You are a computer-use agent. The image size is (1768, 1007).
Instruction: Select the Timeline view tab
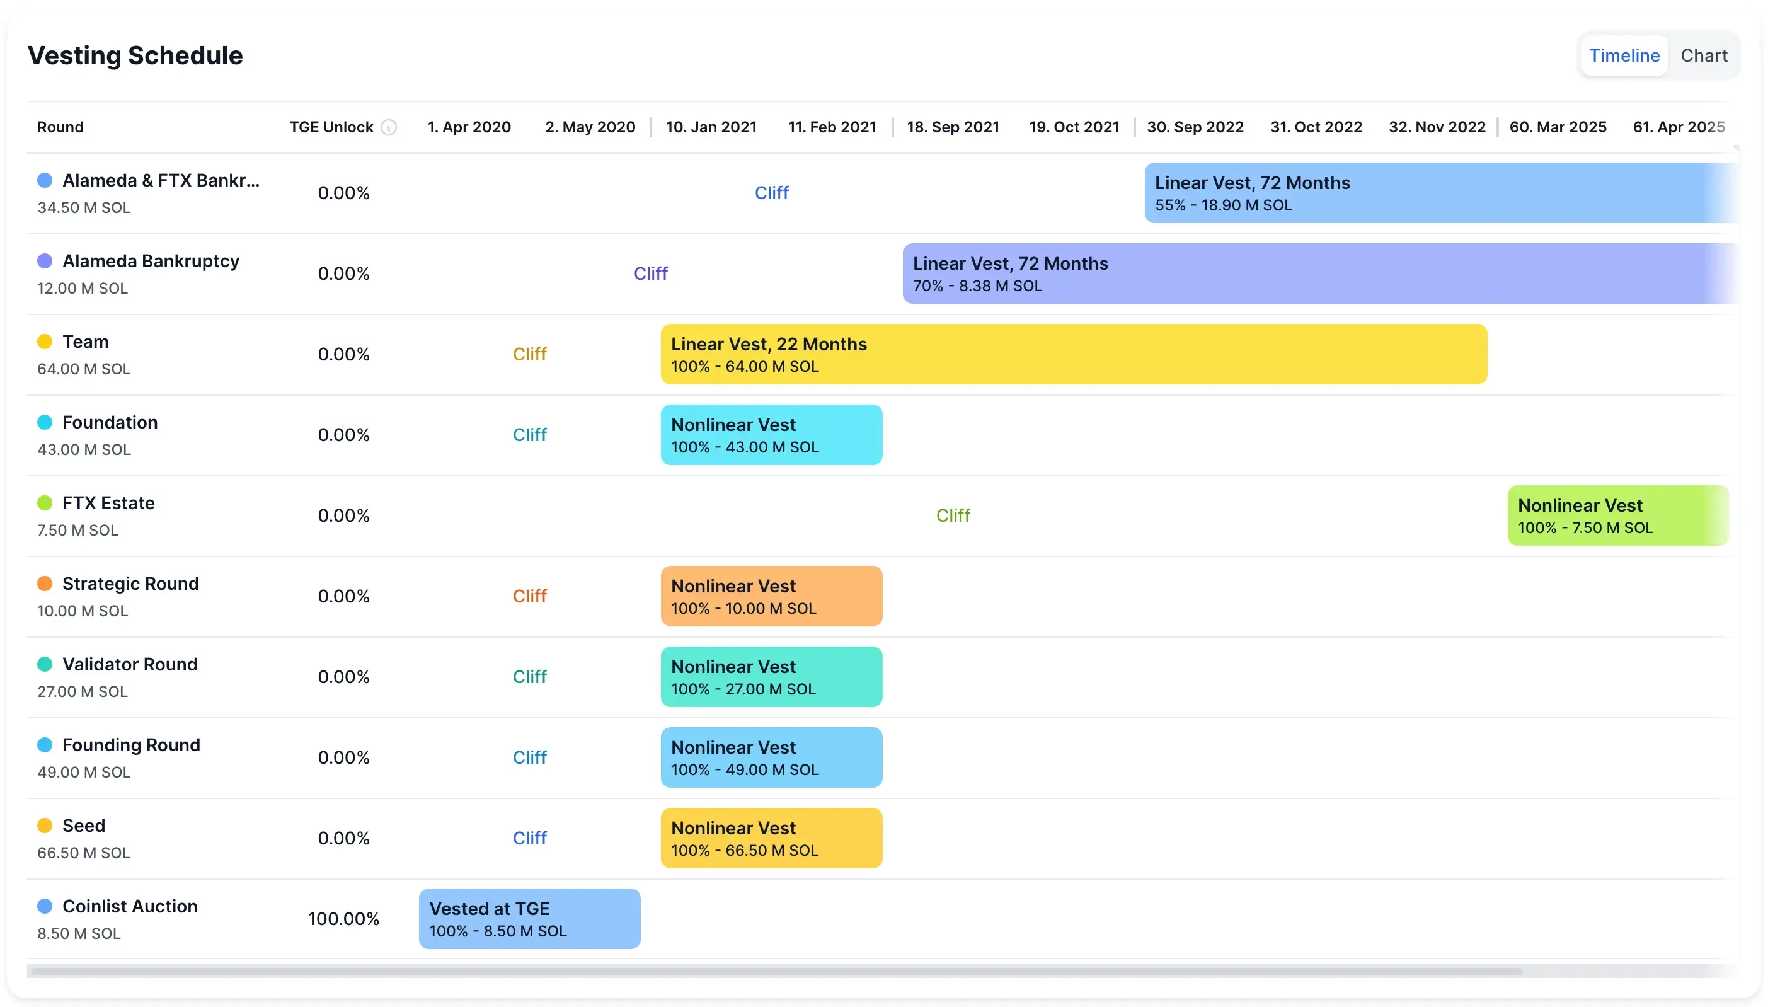pos(1624,55)
